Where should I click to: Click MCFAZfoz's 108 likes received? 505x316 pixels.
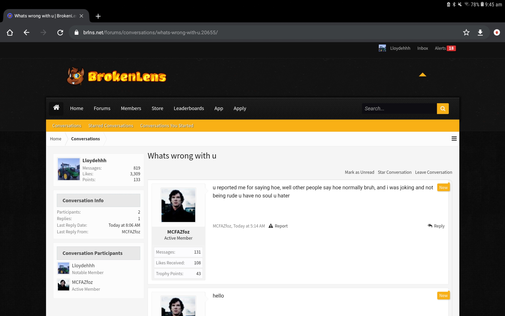pyautogui.click(x=197, y=263)
